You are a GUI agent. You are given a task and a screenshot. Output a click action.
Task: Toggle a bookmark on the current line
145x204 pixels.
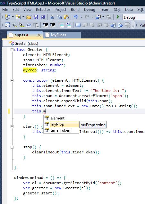coord(78,25)
